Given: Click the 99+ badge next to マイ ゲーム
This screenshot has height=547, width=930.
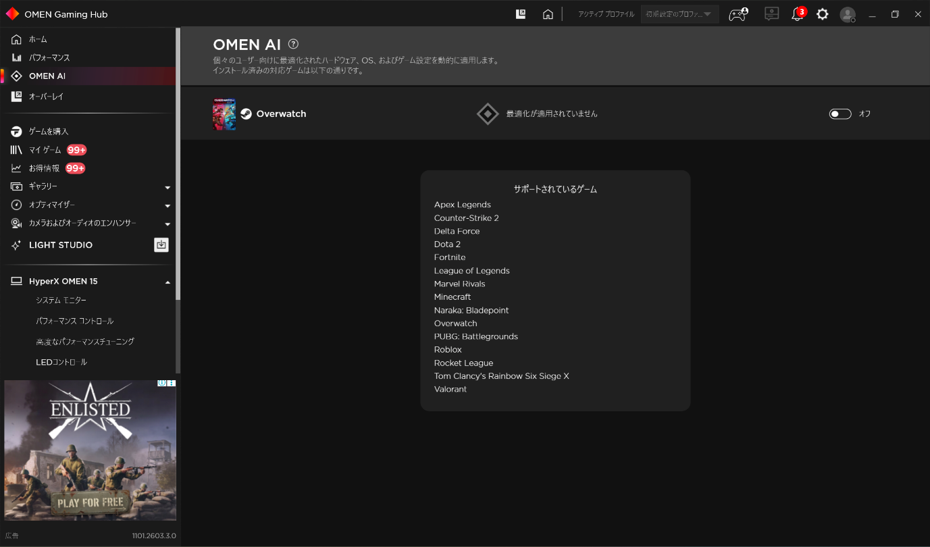Looking at the screenshot, I should 76,150.
